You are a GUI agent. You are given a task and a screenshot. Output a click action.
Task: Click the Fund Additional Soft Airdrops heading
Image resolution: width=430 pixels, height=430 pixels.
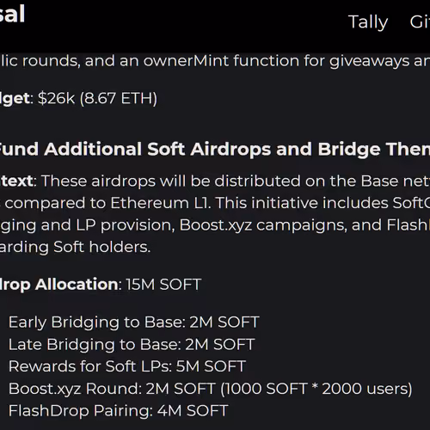click(215, 149)
